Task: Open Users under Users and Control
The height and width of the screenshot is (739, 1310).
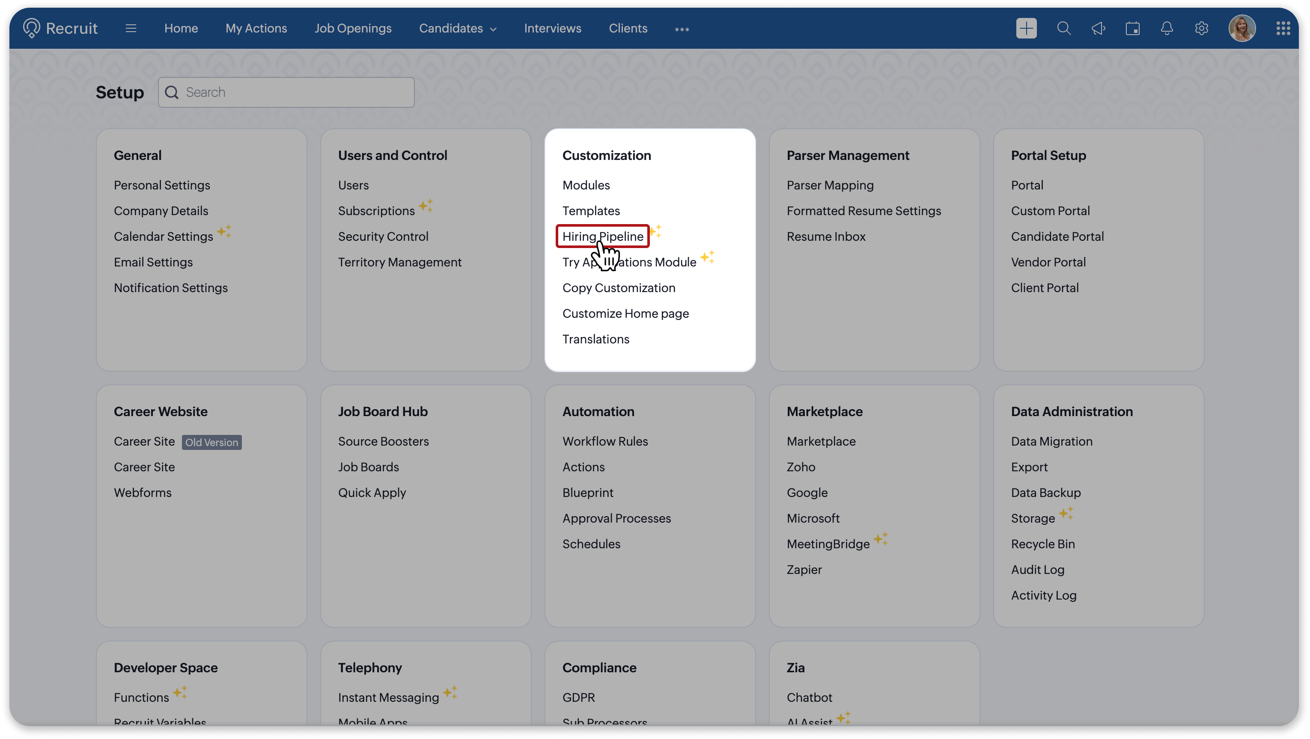Action: click(x=354, y=185)
